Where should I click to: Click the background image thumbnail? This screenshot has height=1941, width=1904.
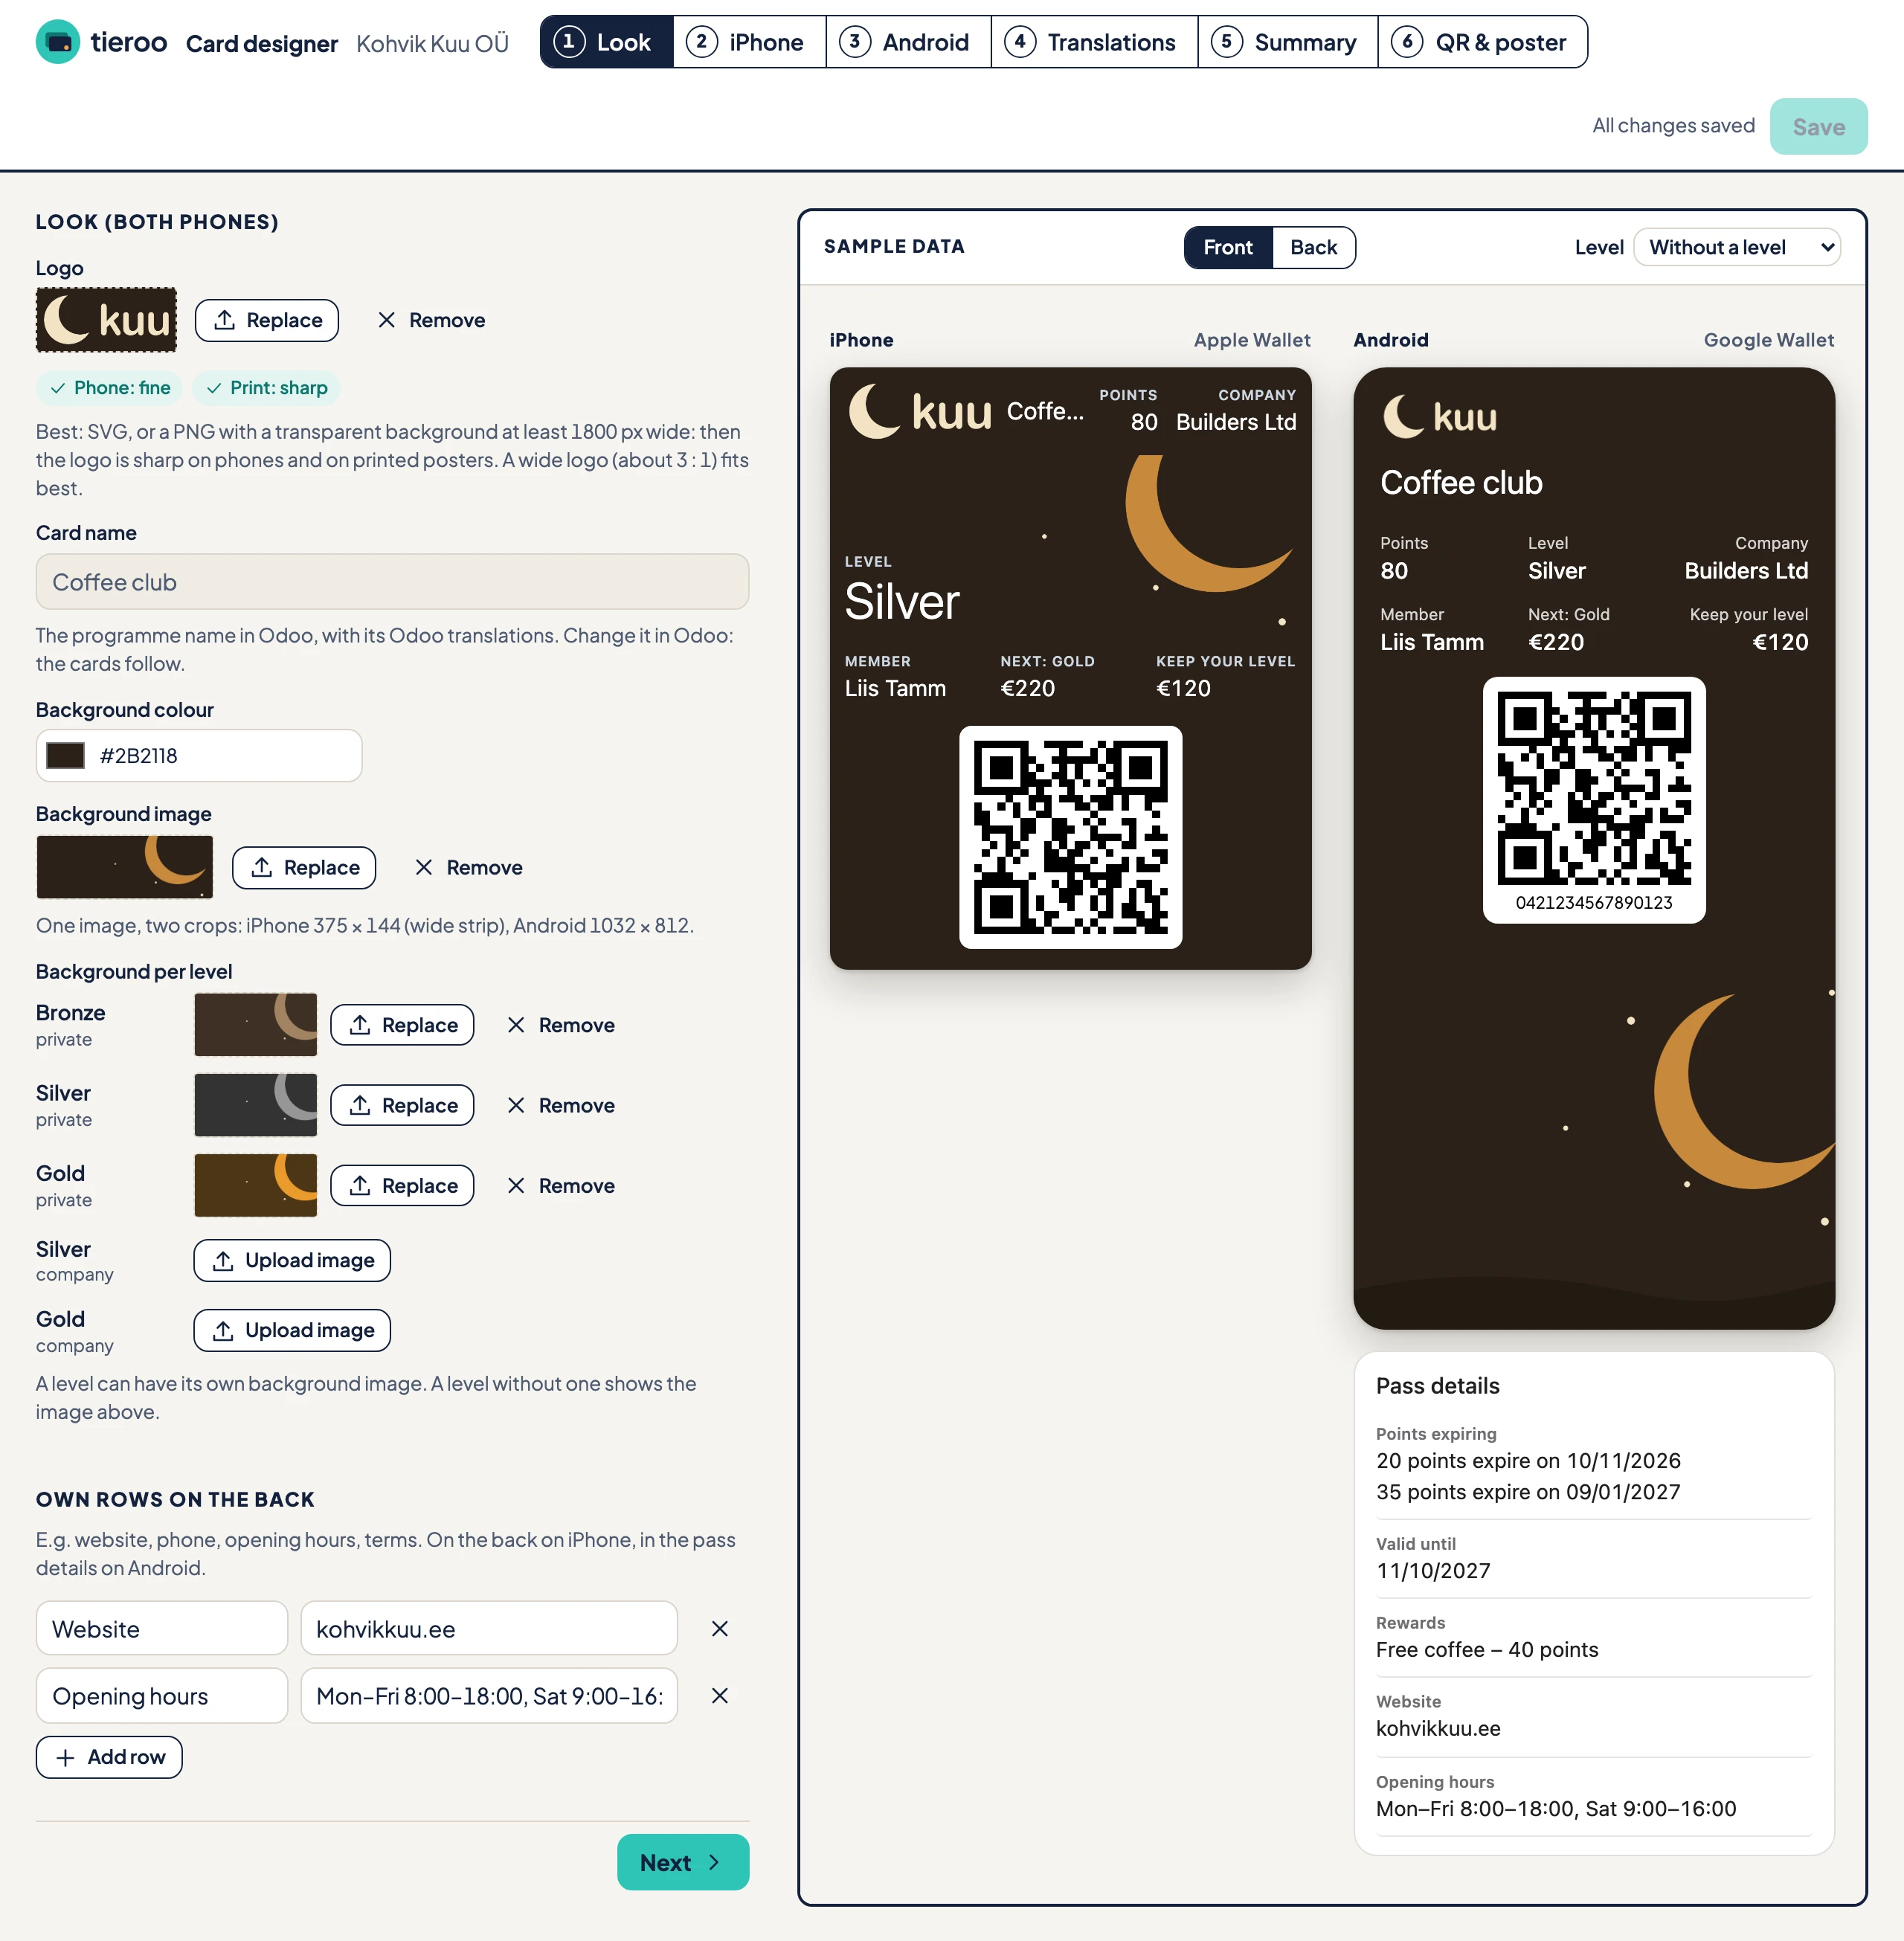pos(125,867)
